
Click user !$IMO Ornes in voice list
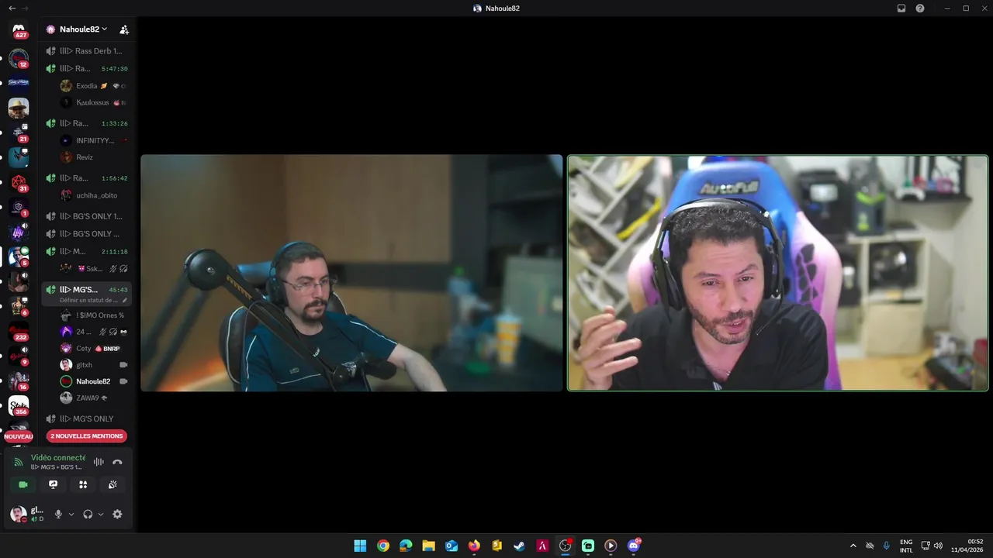93,315
